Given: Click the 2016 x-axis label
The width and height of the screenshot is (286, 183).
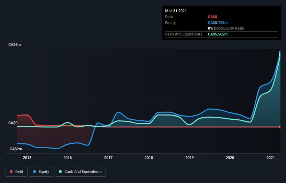Looking at the screenshot, I should [x=68, y=158].
